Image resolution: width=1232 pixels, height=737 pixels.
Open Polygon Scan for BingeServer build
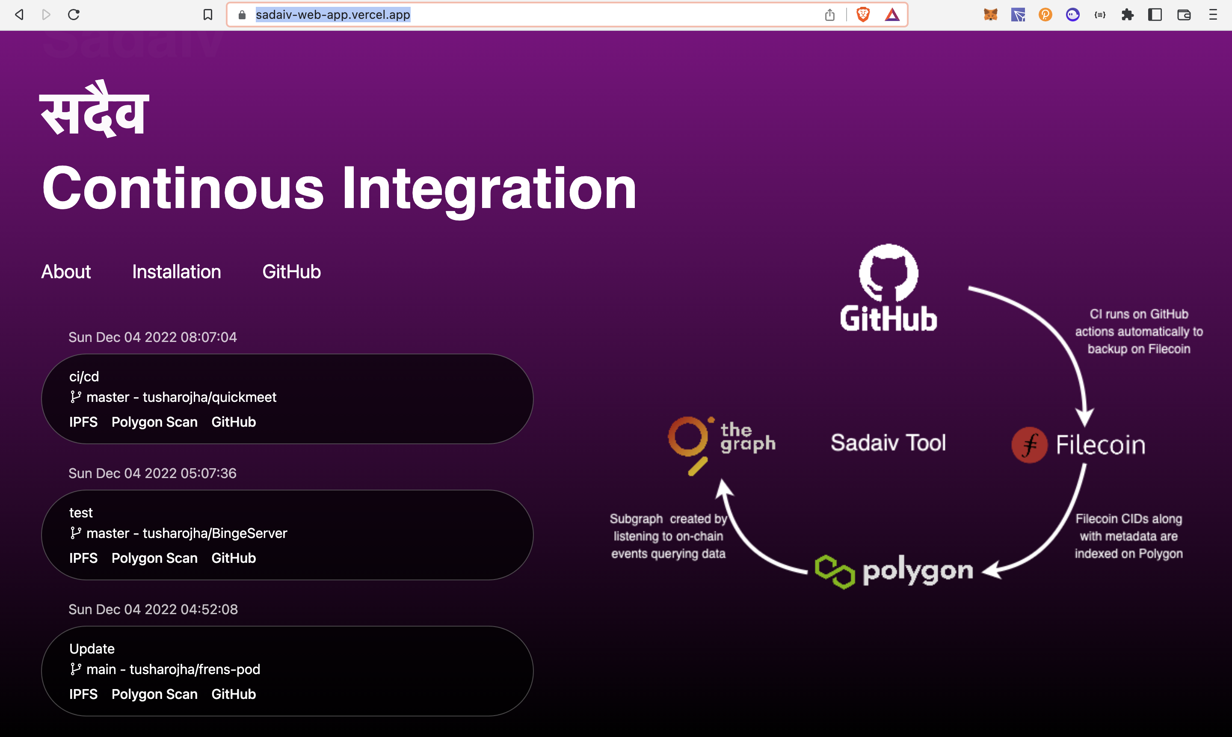click(154, 558)
